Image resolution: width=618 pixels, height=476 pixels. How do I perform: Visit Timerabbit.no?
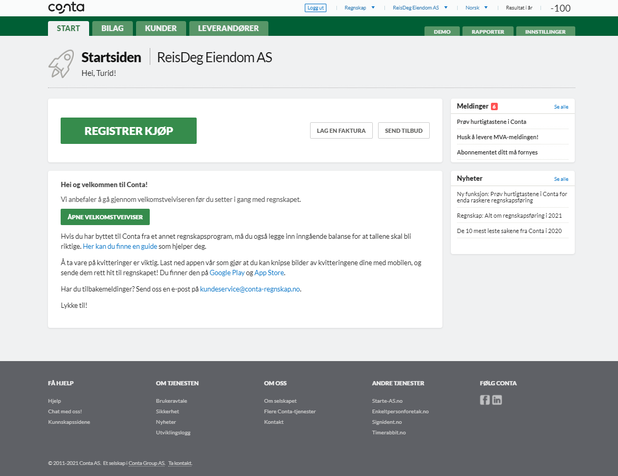coord(389,433)
